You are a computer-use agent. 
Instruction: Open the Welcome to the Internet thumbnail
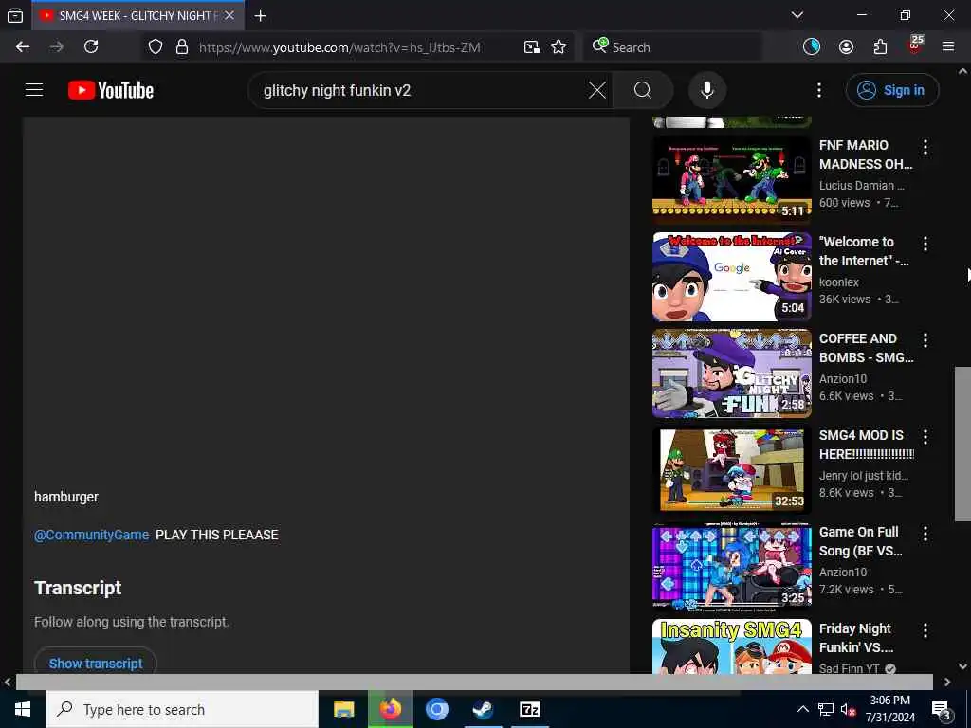click(732, 277)
